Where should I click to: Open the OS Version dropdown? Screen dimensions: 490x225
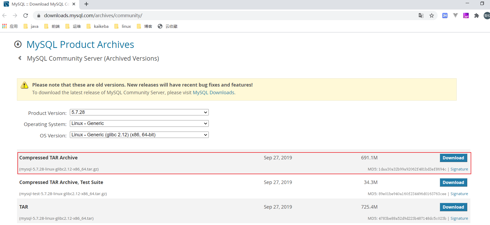tap(139, 135)
